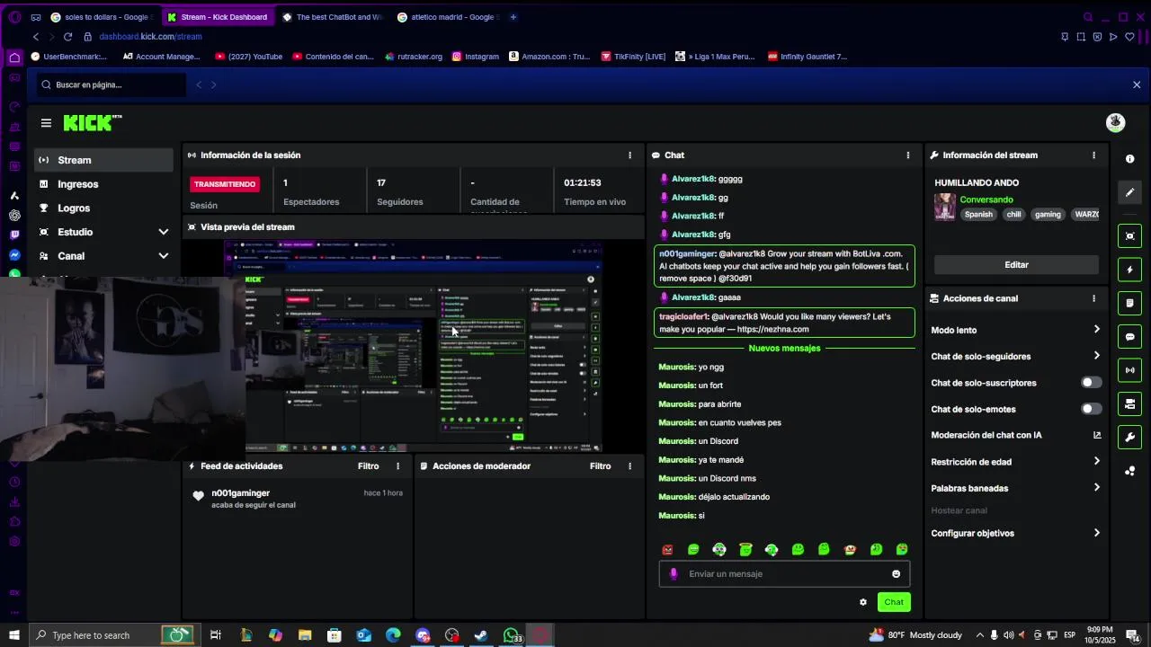The image size is (1151, 647).
Task: Open Steam from the Windows taskbar
Action: click(481, 635)
